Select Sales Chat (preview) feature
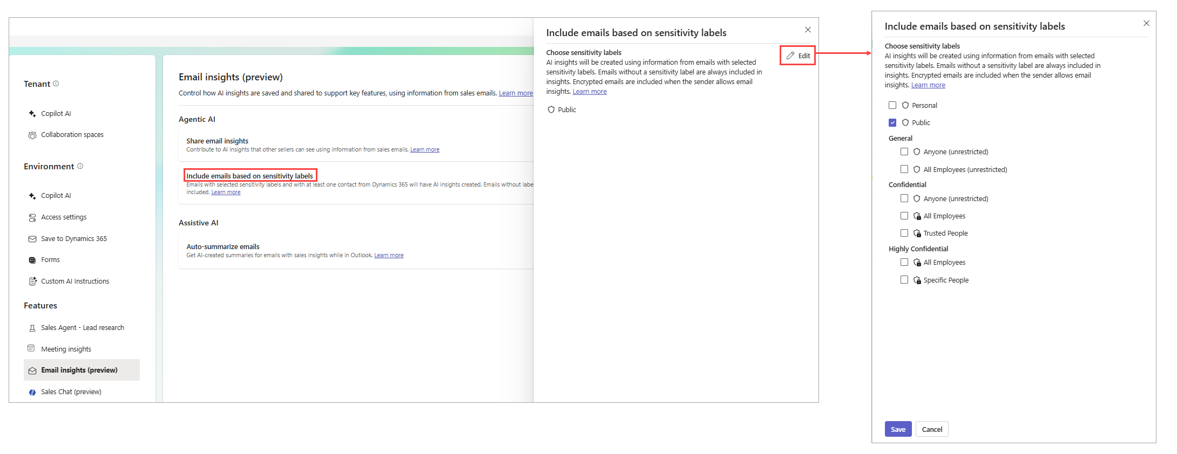This screenshot has height=454, width=1177. pos(71,392)
